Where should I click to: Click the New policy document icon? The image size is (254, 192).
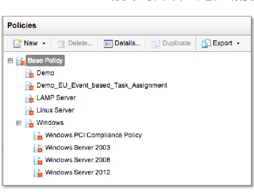click(18, 43)
